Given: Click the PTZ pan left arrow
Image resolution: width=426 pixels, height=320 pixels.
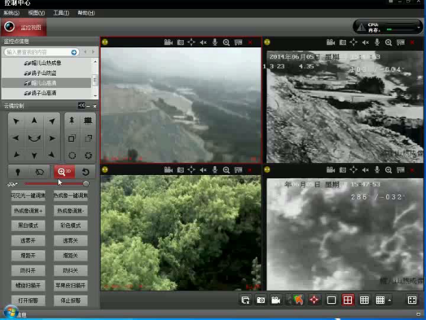Looking at the screenshot, I should 16,138.
